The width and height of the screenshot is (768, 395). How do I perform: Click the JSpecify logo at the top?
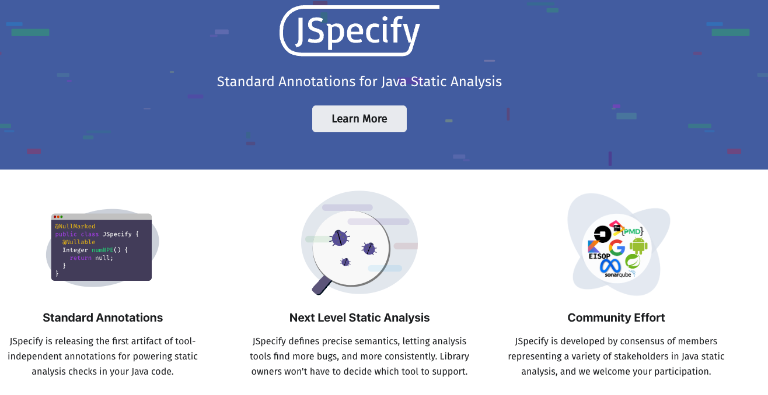point(359,32)
